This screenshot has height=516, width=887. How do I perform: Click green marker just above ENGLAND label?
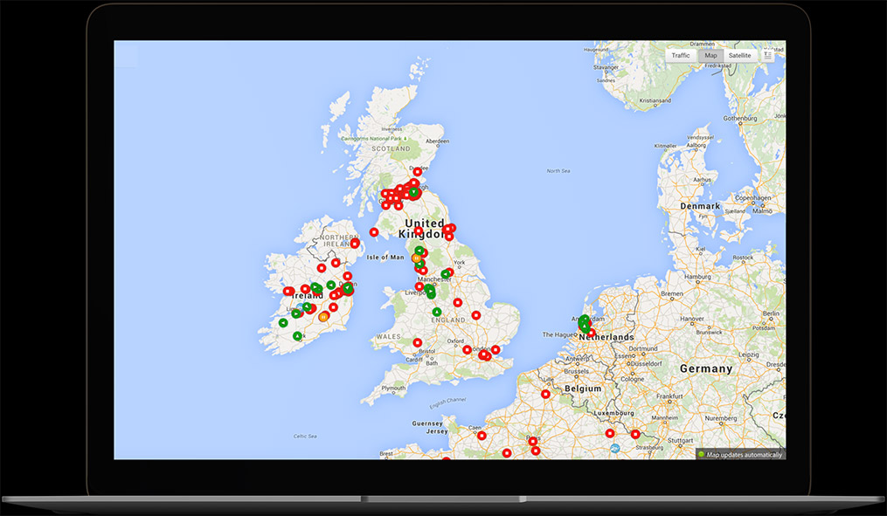pyautogui.click(x=437, y=312)
